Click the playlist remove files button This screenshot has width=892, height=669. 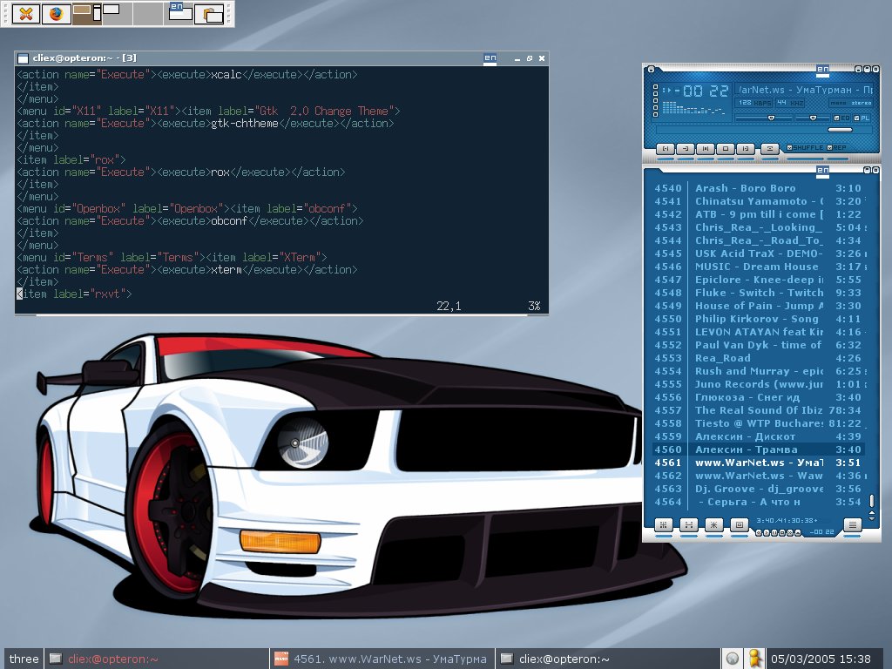pyautogui.click(x=688, y=524)
